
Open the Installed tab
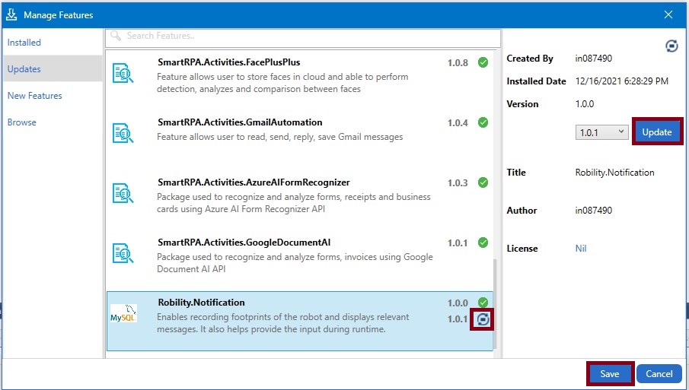click(24, 43)
